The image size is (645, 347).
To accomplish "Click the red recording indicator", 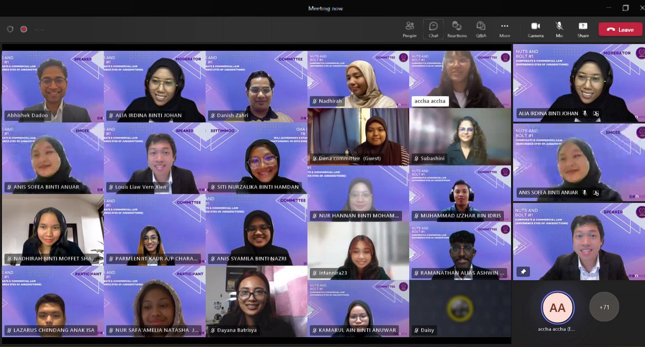I will (x=24, y=29).
